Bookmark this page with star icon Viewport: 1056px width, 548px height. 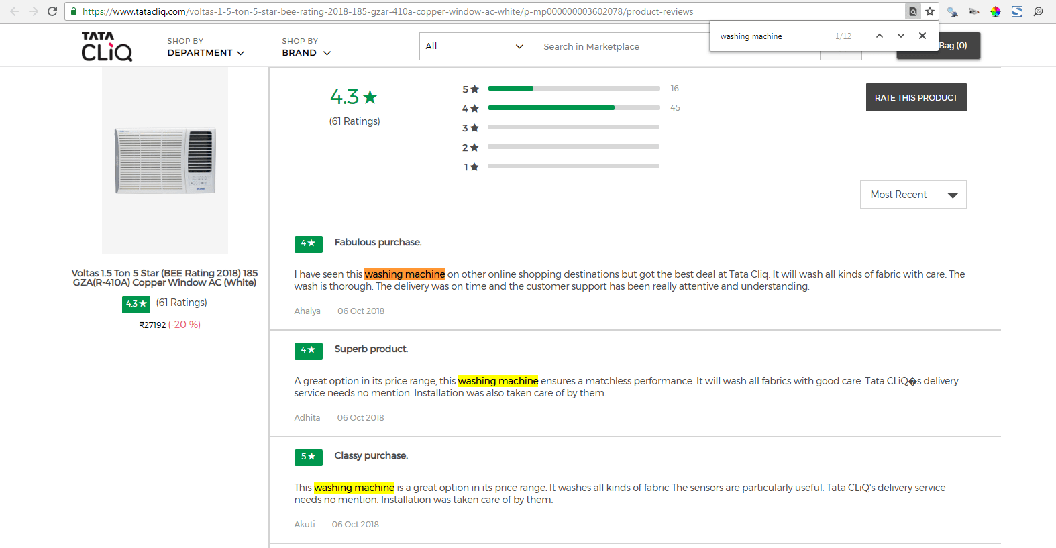tap(930, 11)
